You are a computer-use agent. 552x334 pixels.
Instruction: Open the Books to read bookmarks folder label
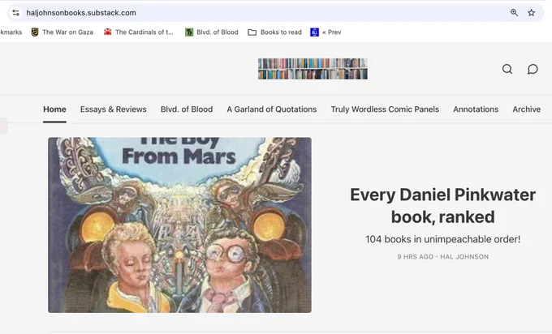coord(281,32)
